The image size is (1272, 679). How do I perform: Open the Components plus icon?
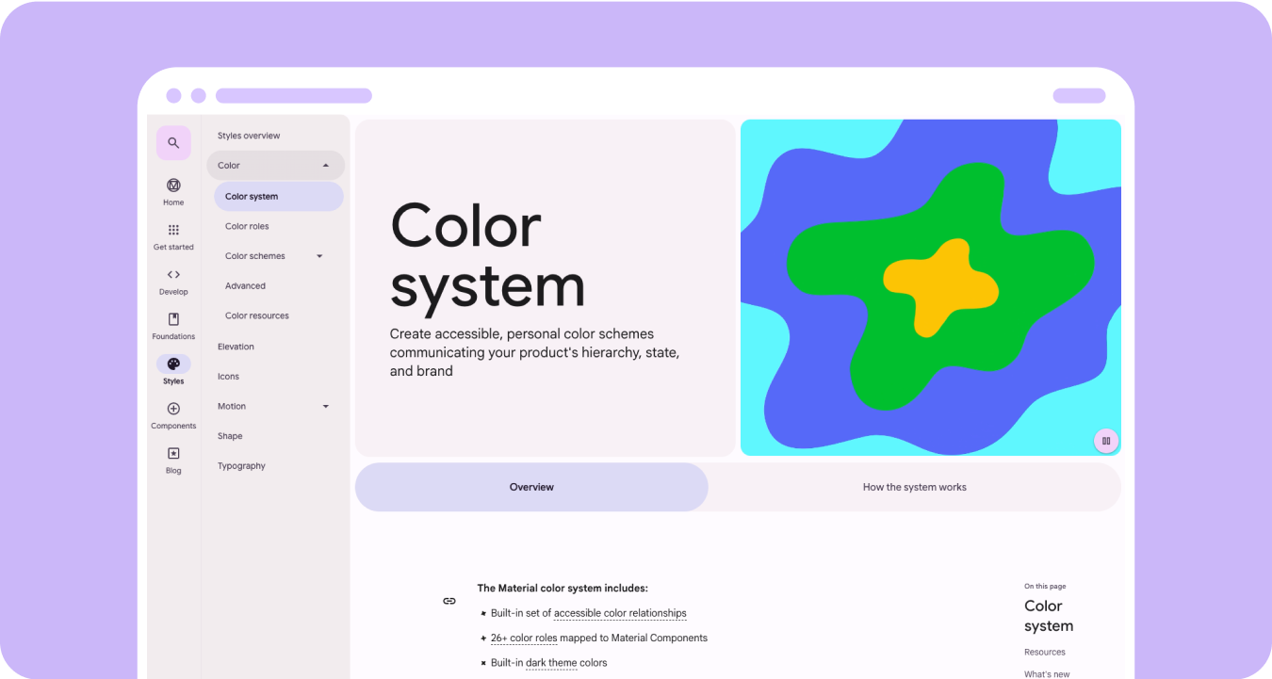pyautogui.click(x=173, y=409)
